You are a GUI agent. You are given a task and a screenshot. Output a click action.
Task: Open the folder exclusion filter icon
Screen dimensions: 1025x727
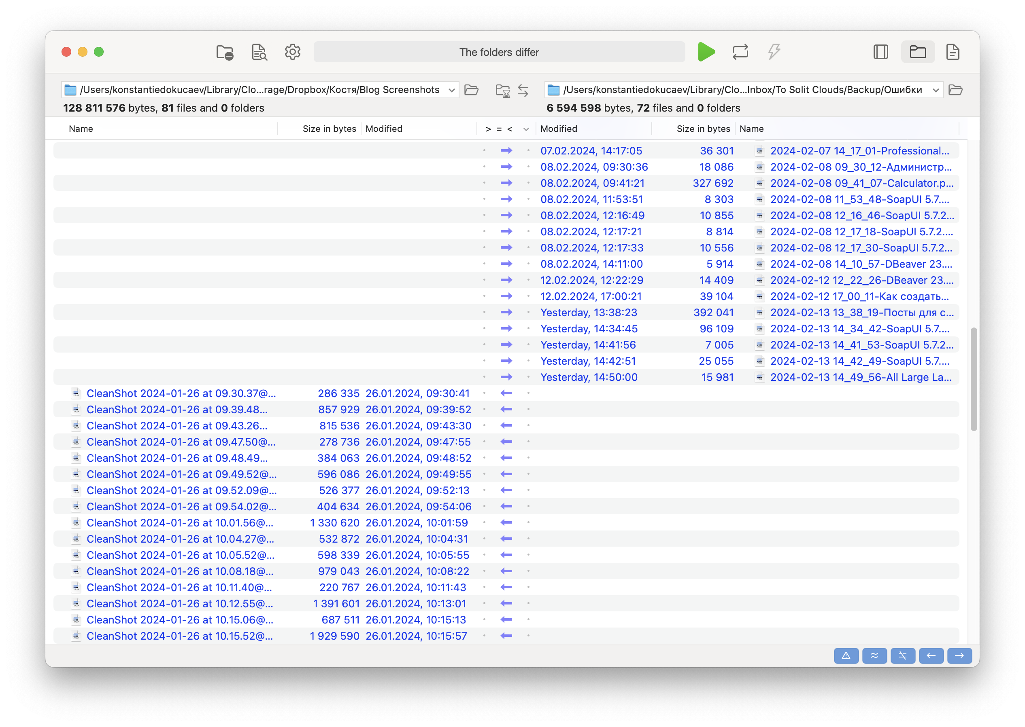225,53
